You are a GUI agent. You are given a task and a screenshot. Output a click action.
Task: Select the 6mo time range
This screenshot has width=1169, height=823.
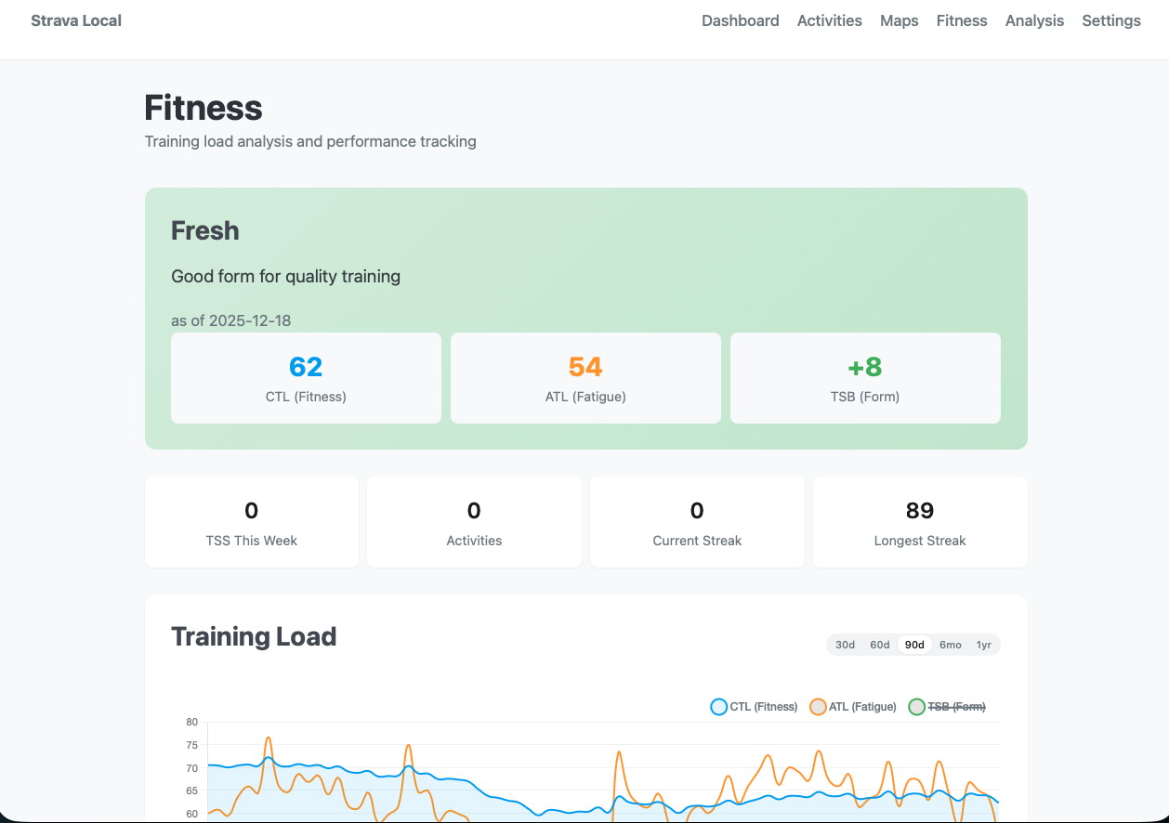click(950, 644)
